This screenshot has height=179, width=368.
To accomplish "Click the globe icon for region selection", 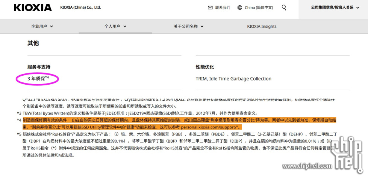I will [x=239, y=8].
